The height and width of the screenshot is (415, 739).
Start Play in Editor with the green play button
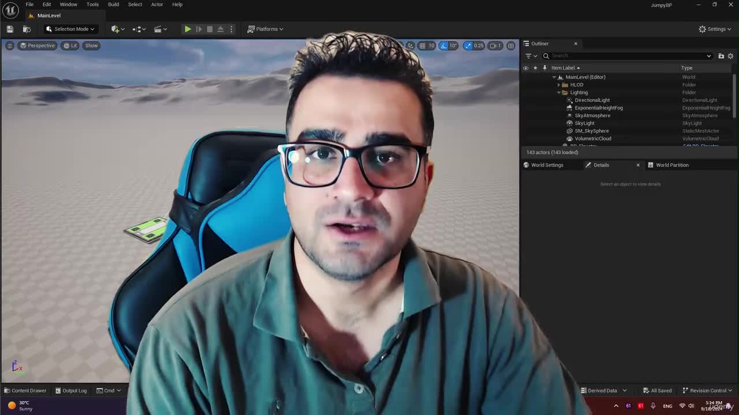(188, 29)
